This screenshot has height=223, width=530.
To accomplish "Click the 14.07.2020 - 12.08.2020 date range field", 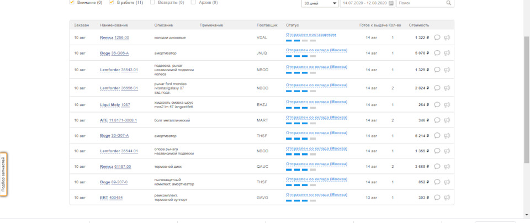I will [368, 3].
